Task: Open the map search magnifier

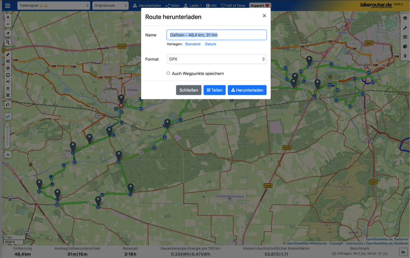Action: pyautogui.click(x=8, y=43)
